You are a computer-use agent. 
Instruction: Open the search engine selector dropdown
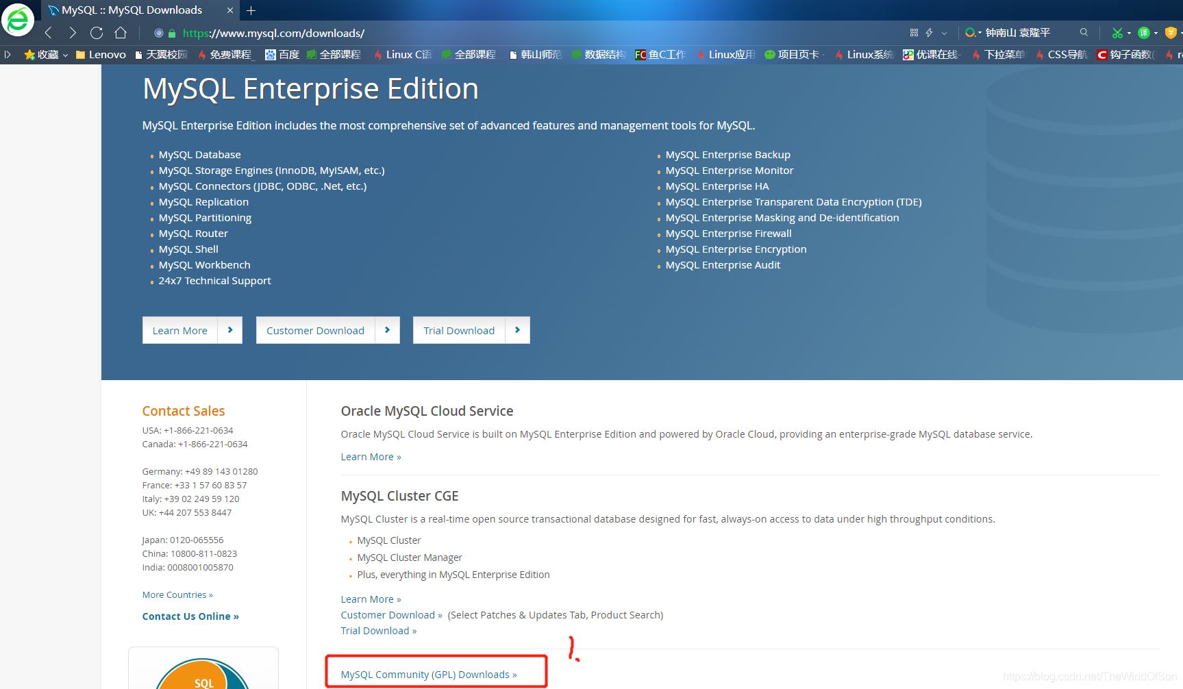973,32
